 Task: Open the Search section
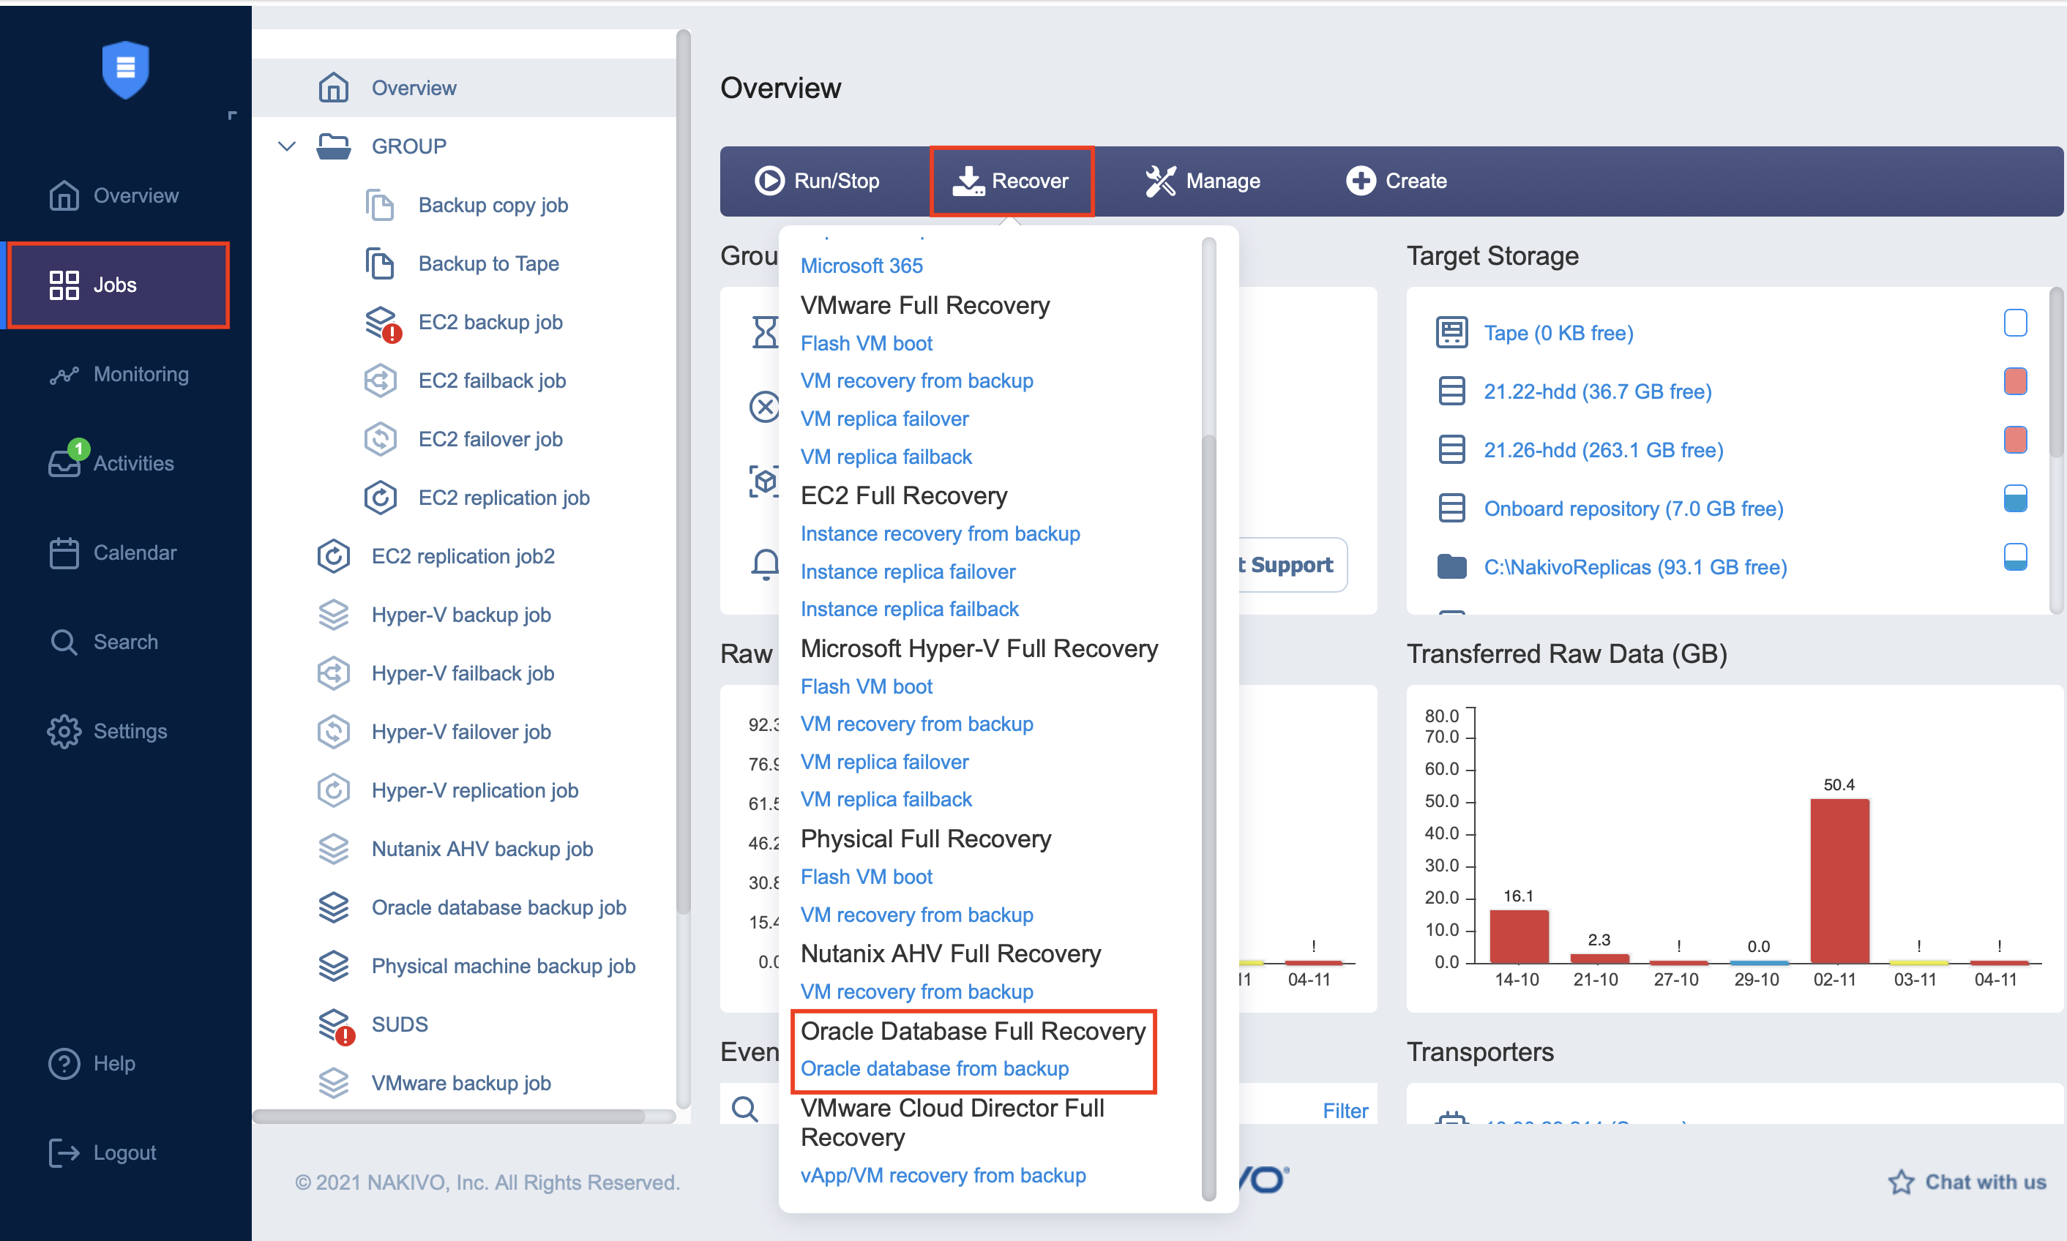click(x=104, y=642)
